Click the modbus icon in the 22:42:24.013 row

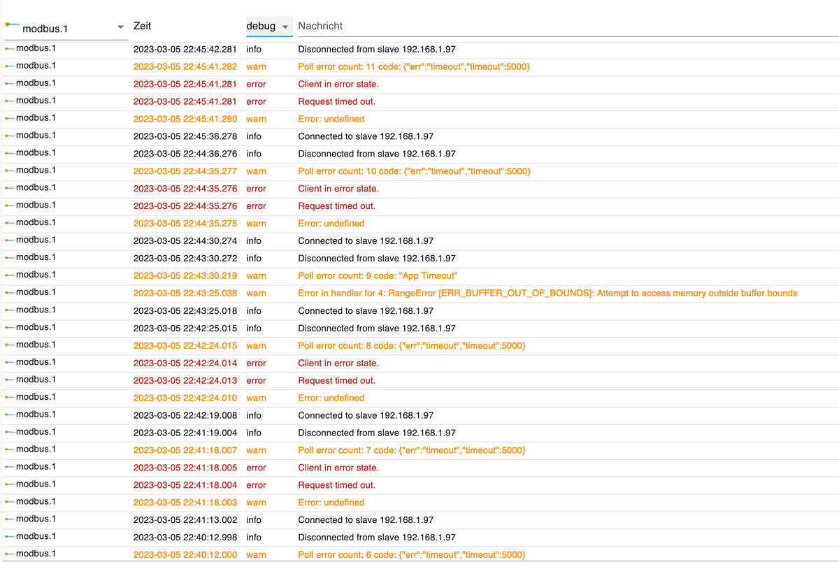[10, 380]
